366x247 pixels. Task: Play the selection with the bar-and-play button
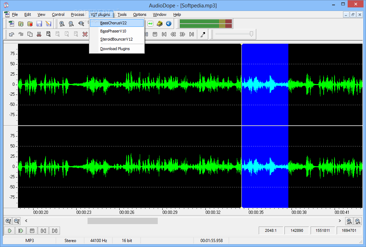(21, 231)
